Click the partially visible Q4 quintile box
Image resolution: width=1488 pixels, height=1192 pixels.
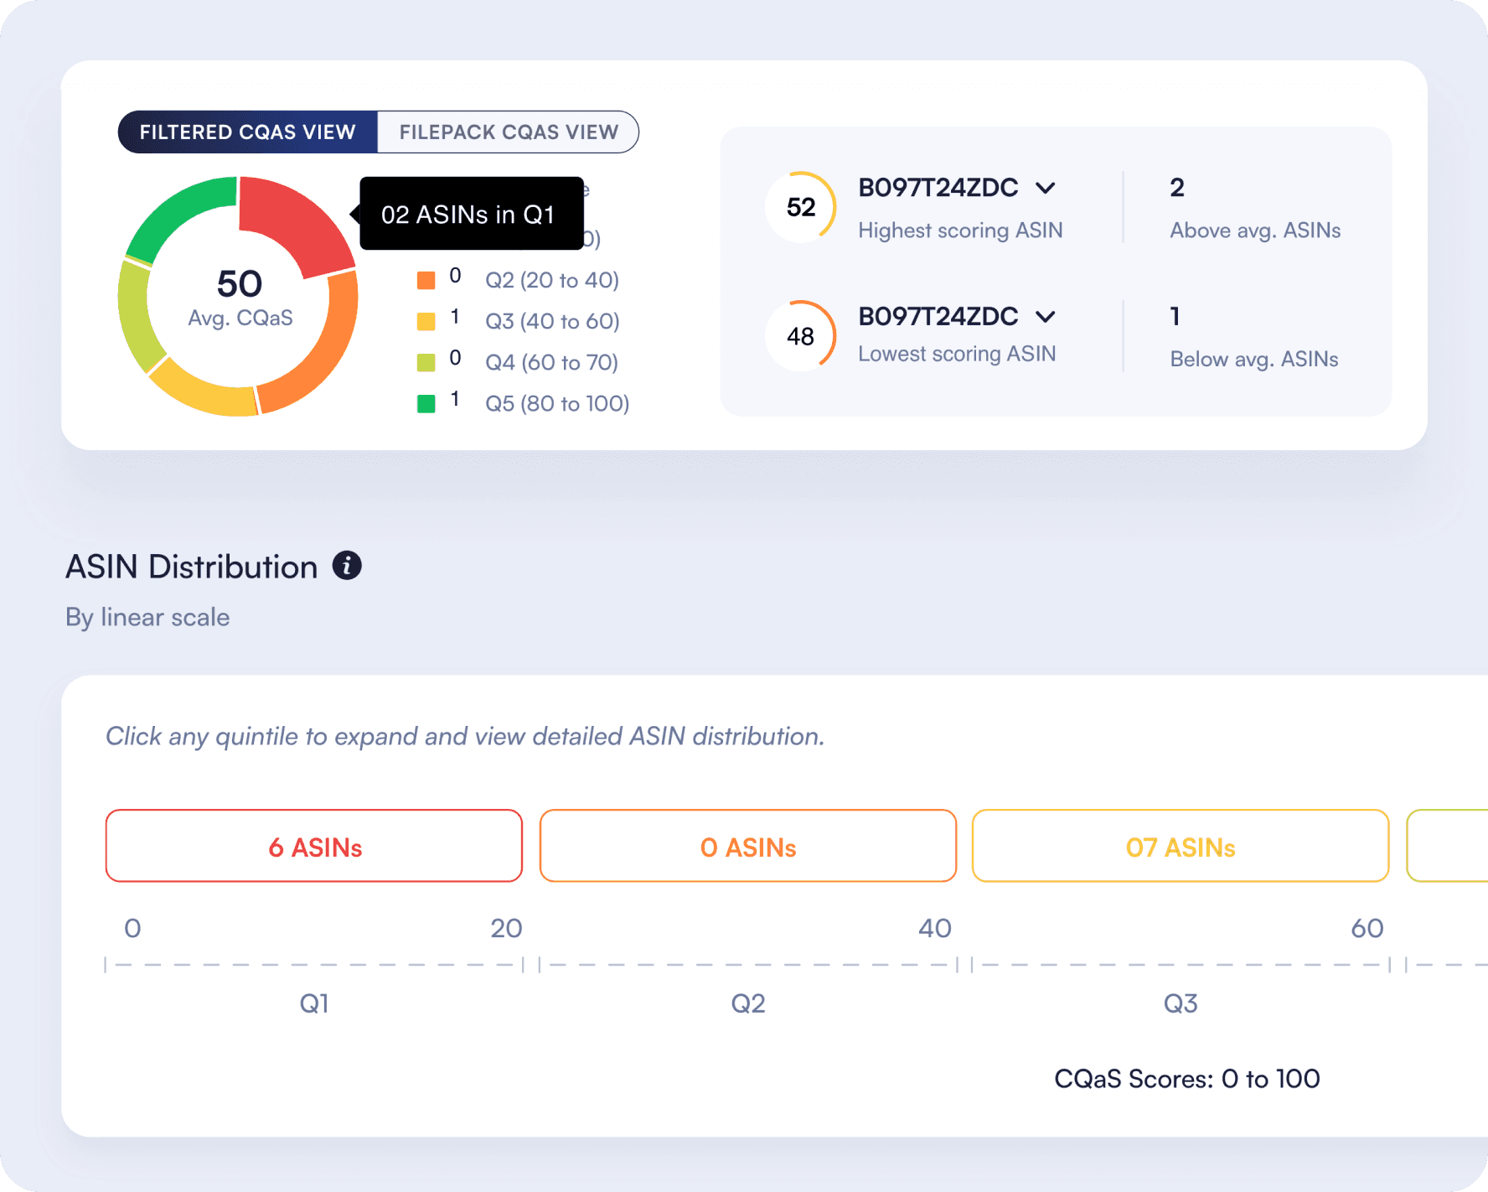click(x=1447, y=846)
